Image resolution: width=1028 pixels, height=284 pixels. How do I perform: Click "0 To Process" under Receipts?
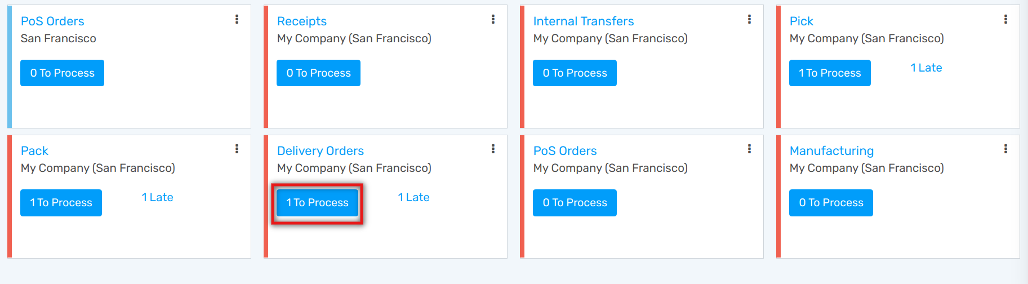click(318, 73)
